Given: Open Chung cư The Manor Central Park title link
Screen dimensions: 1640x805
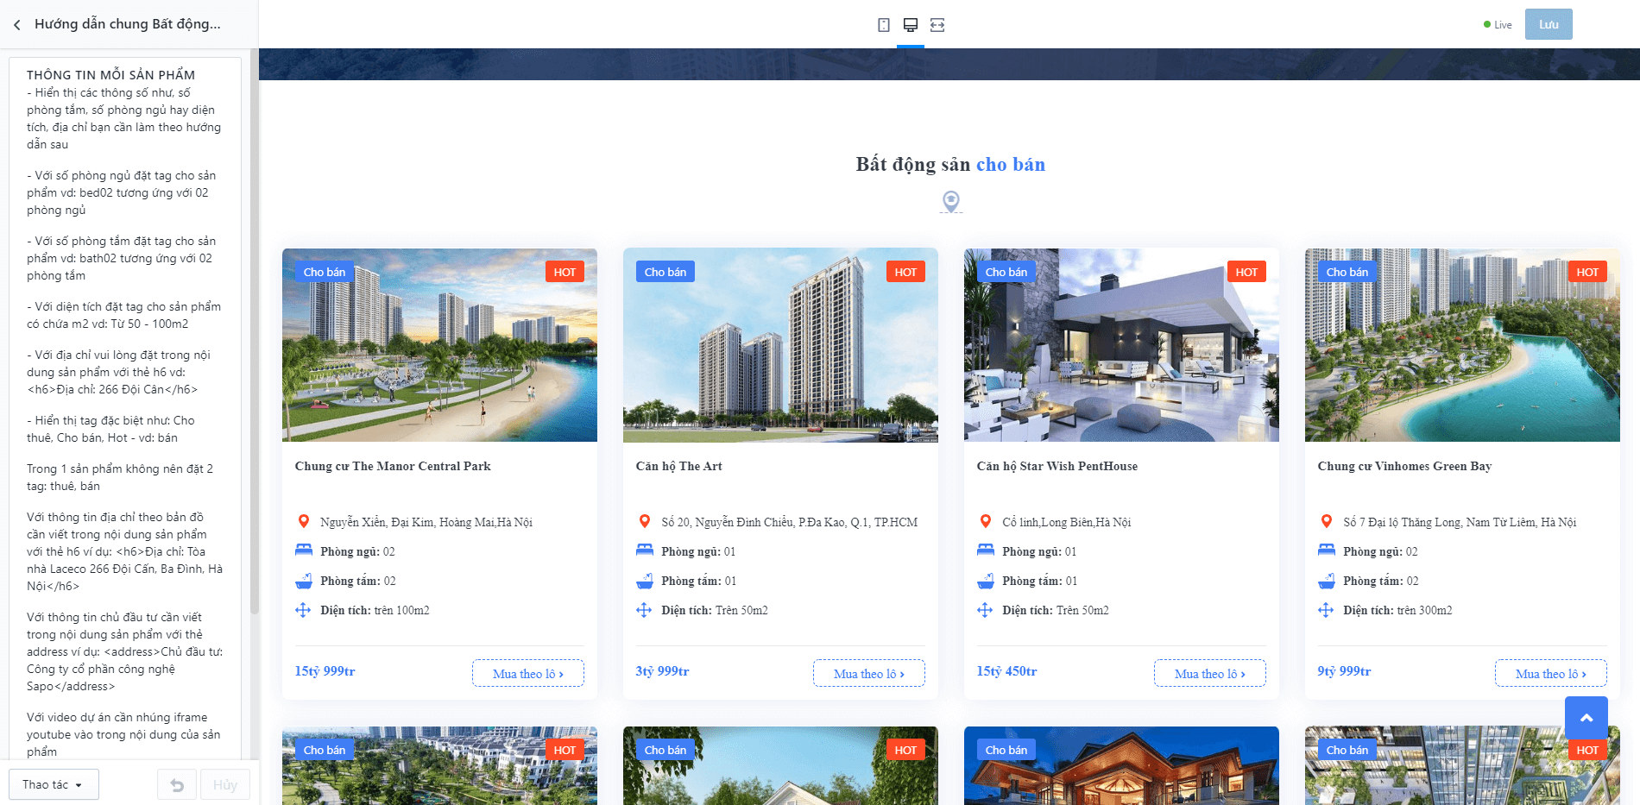Looking at the screenshot, I should 393,466.
